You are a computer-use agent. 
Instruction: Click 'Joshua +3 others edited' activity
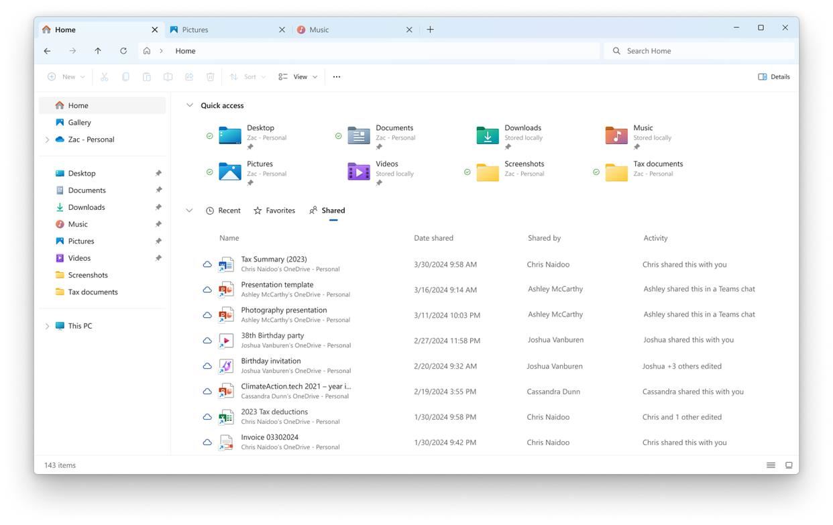(682, 366)
